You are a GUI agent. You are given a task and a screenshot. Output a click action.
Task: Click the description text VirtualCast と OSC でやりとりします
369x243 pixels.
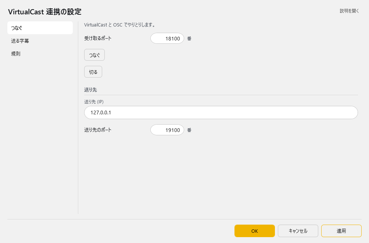(x=119, y=25)
